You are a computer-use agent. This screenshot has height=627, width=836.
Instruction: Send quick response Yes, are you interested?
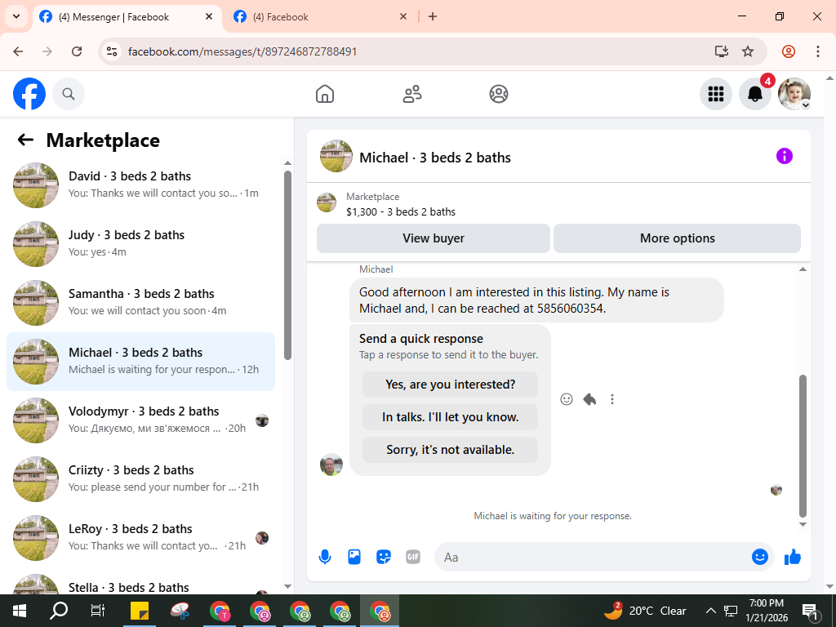[450, 385]
